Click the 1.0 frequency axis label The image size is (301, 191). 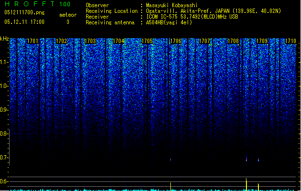(x=4, y=86)
